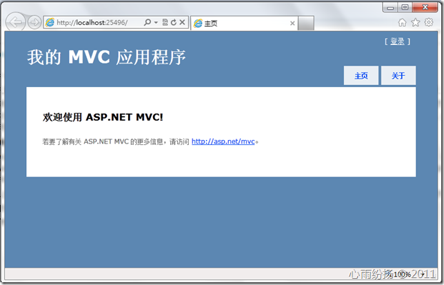Click the search magnifier icon in address bar
Image resolution: width=444 pixels, height=285 pixels.
[x=148, y=23]
